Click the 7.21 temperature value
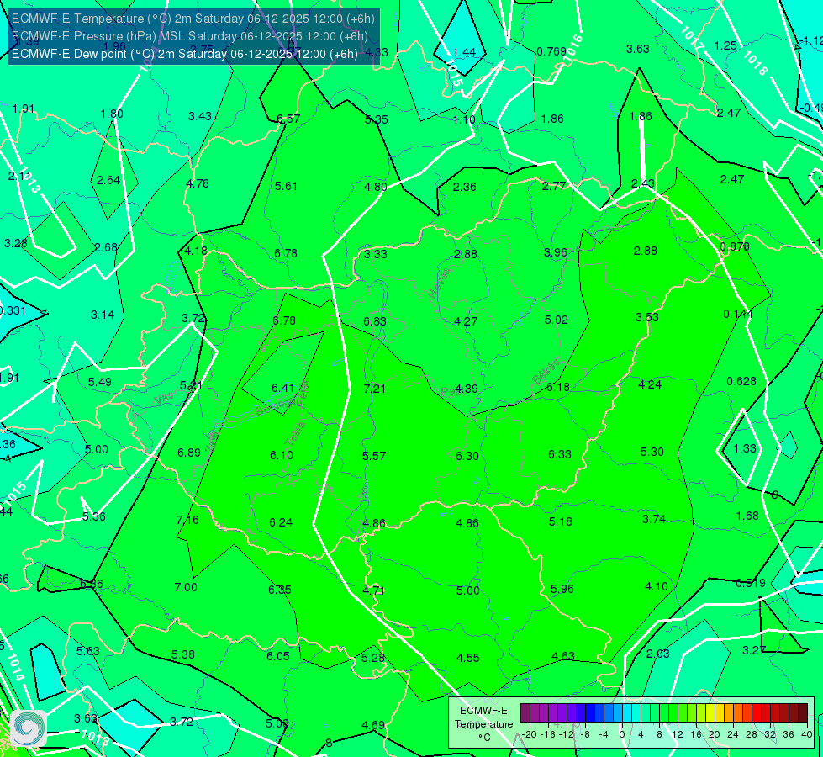This screenshot has height=757, width=823. pos(375,389)
